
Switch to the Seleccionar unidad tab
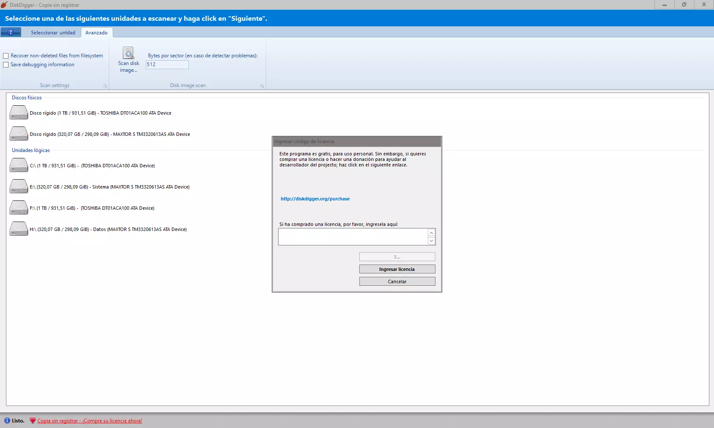point(53,33)
